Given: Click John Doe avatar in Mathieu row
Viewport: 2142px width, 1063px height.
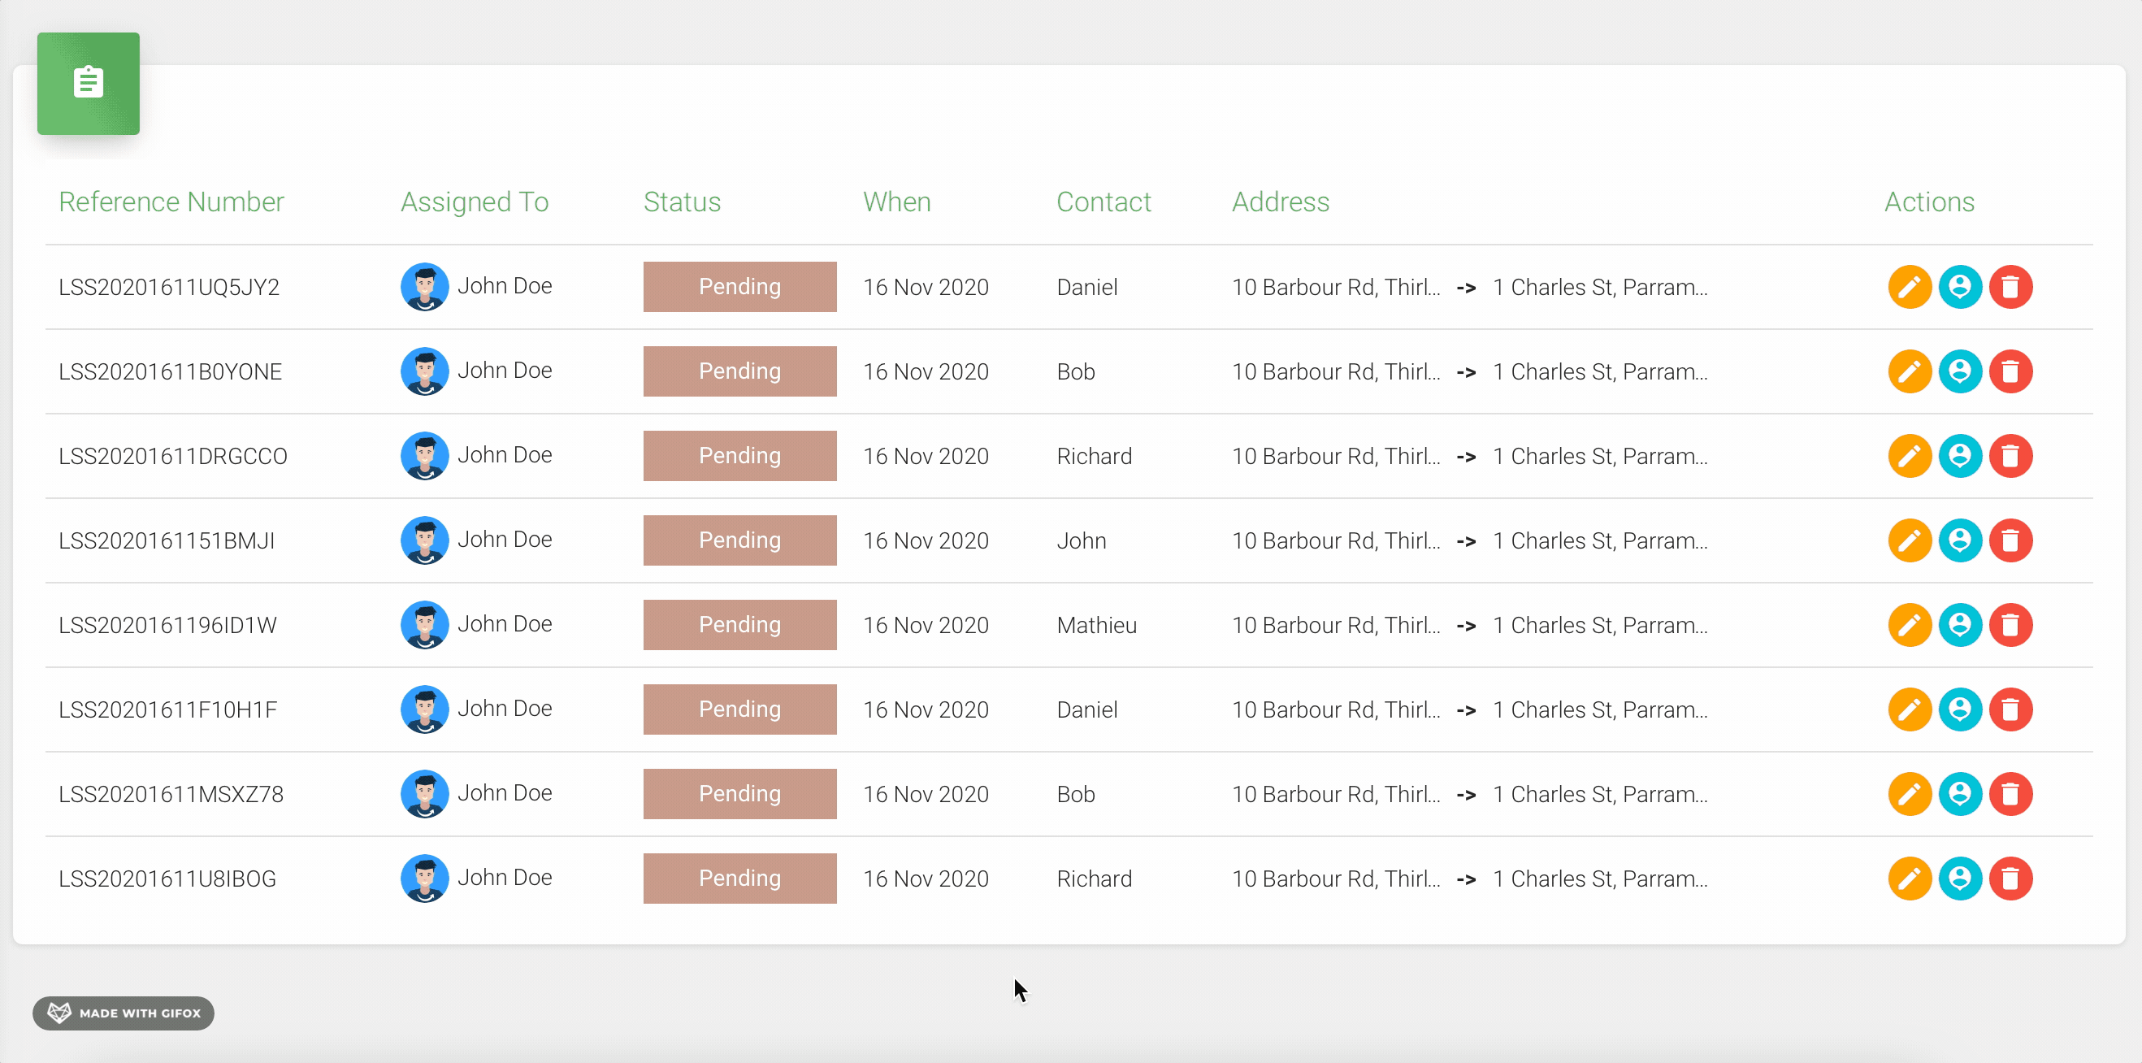Looking at the screenshot, I should coord(425,625).
